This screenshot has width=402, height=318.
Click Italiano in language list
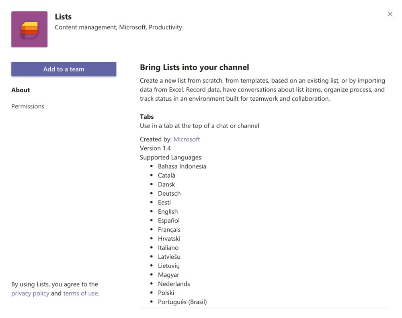[x=168, y=248]
